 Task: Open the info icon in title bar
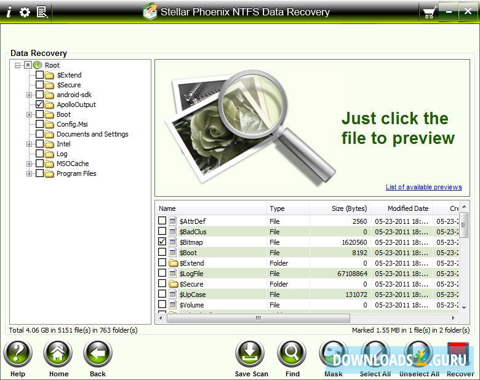pyautogui.click(x=9, y=12)
